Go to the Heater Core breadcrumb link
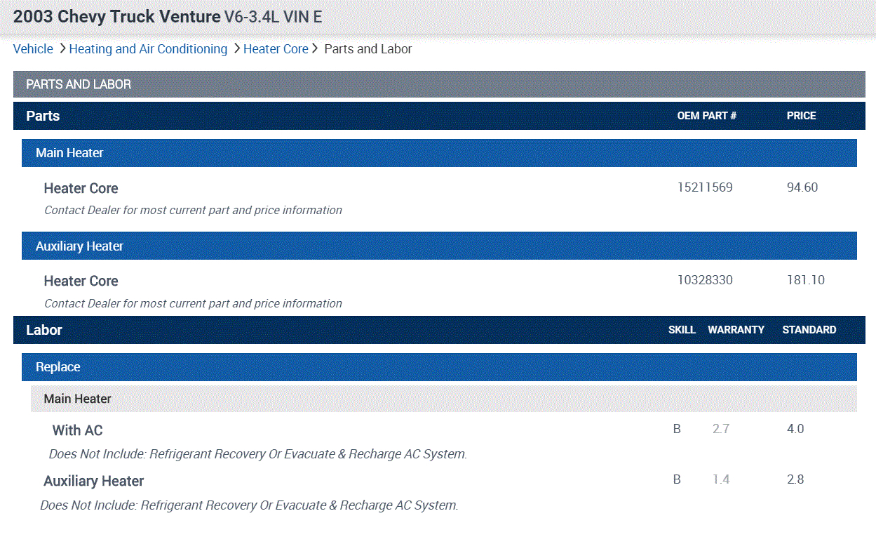The height and width of the screenshot is (537, 876). click(x=276, y=49)
